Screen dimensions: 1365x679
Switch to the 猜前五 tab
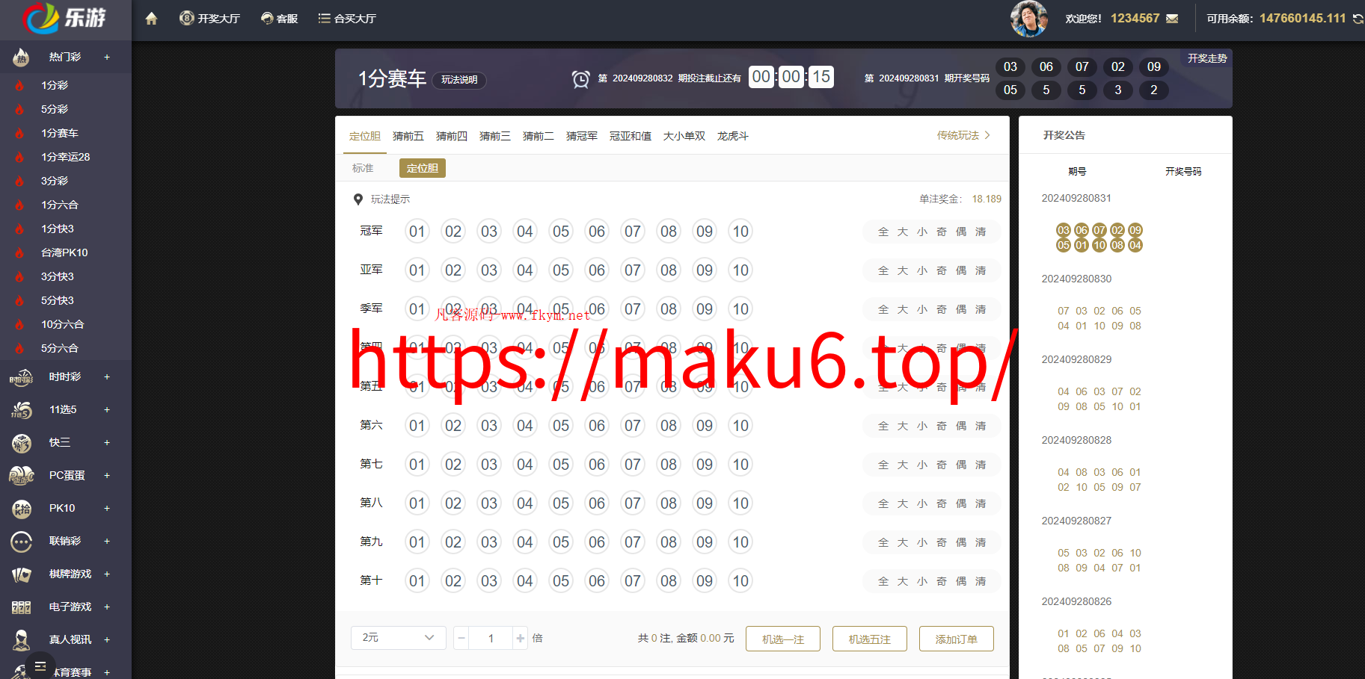coord(408,136)
